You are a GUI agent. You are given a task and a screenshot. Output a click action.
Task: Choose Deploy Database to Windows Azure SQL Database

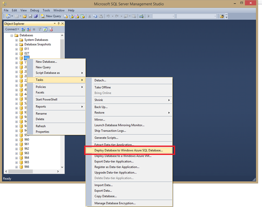[129, 150]
